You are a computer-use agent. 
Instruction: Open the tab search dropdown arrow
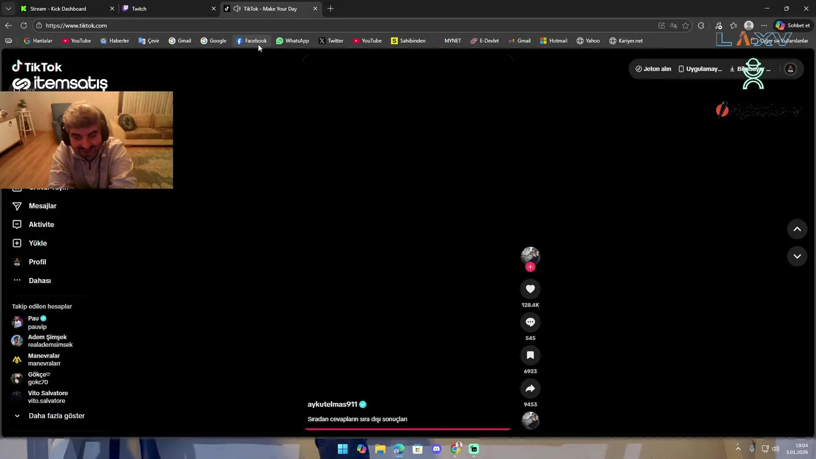tap(8, 8)
